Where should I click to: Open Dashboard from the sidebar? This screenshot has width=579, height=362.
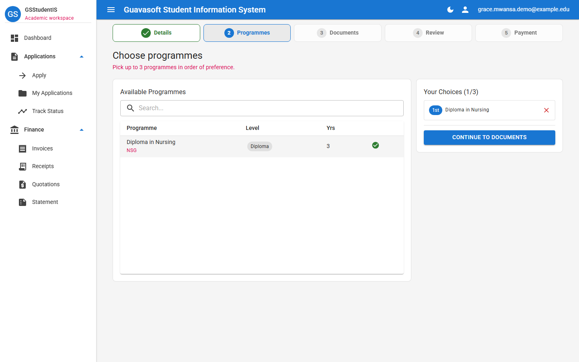[x=48, y=38]
